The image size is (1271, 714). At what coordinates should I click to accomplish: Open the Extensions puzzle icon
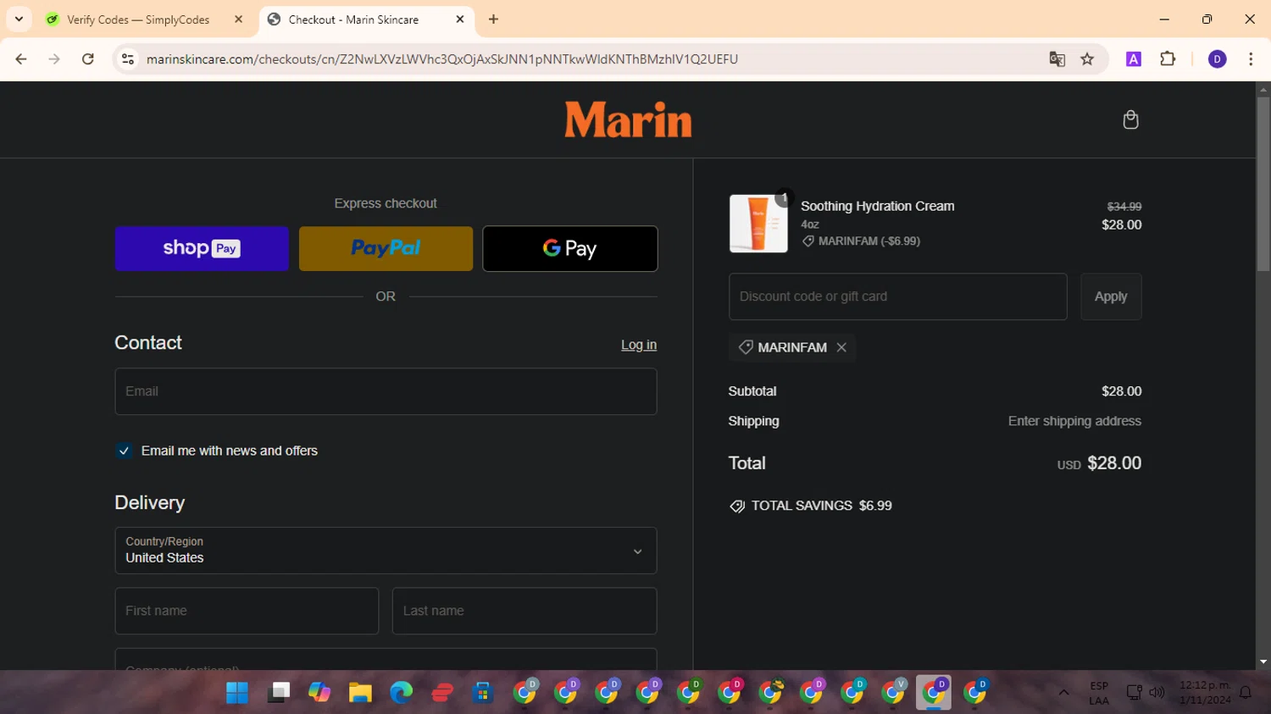1168,59
